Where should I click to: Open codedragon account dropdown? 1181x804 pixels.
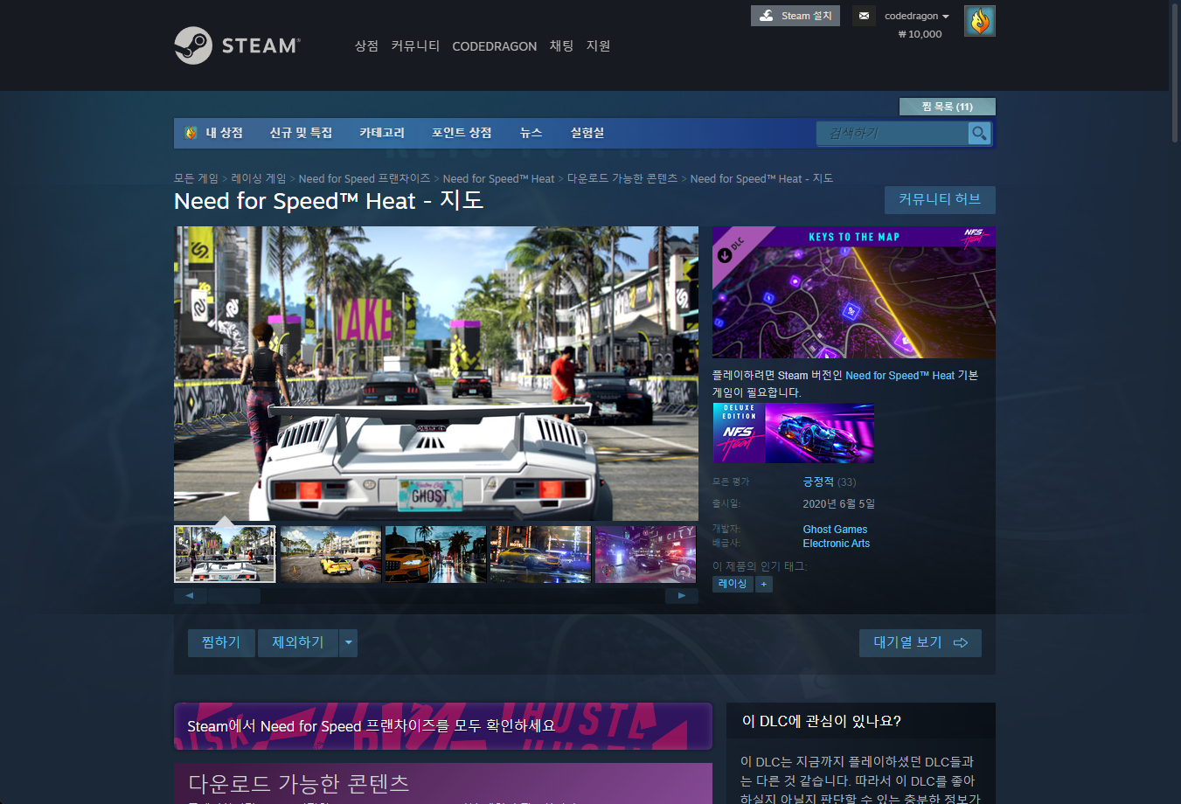tap(916, 16)
